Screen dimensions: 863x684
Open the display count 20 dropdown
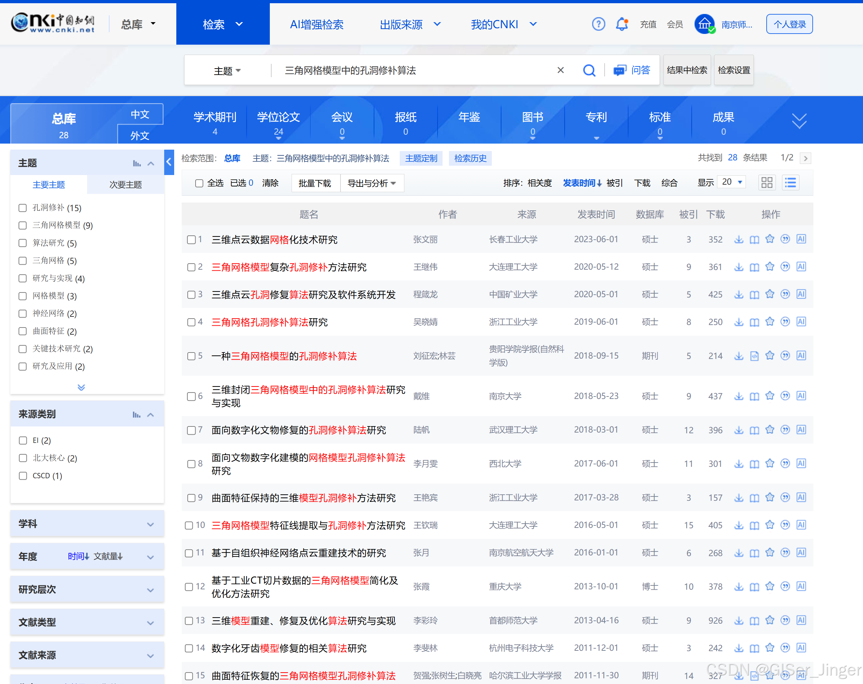731,182
